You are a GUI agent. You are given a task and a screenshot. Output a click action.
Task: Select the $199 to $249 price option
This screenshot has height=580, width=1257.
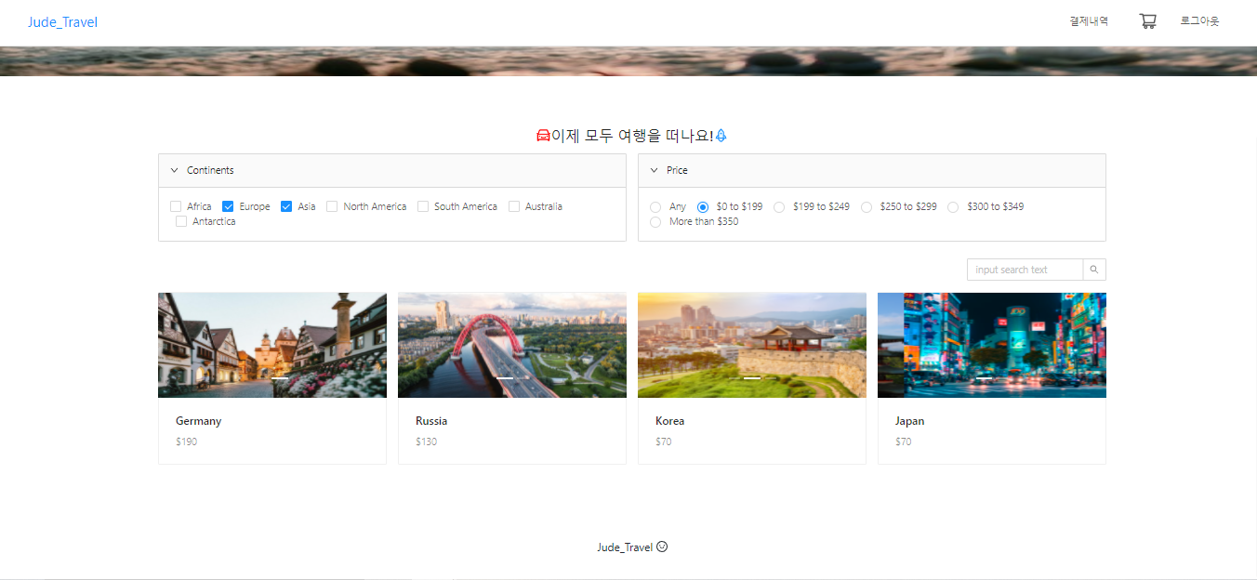779,207
